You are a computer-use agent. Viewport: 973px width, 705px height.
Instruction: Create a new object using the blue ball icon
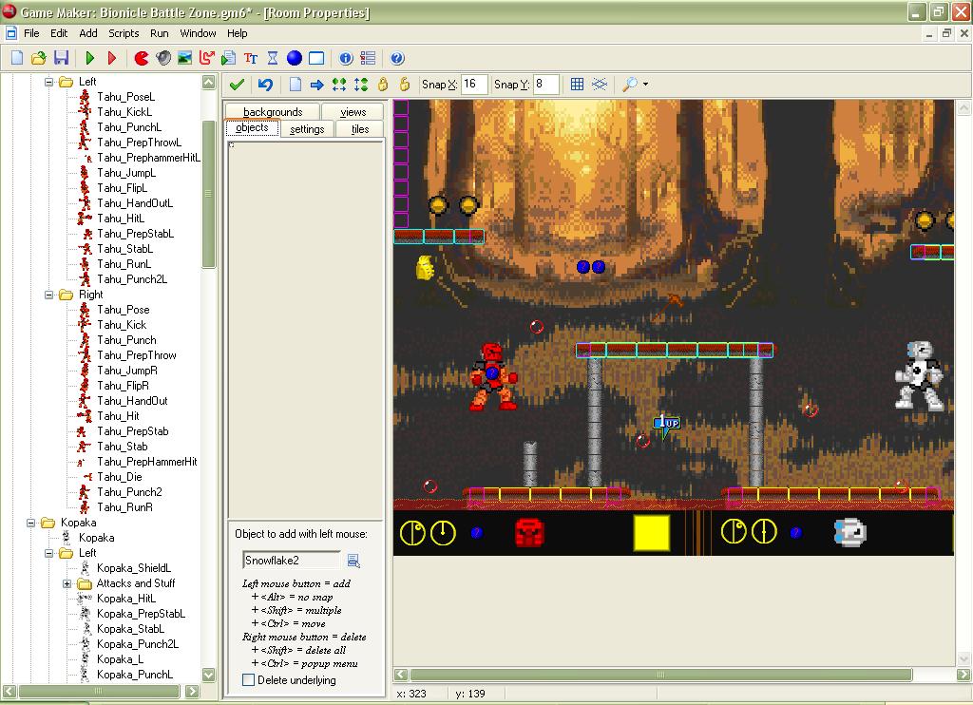coord(295,58)
